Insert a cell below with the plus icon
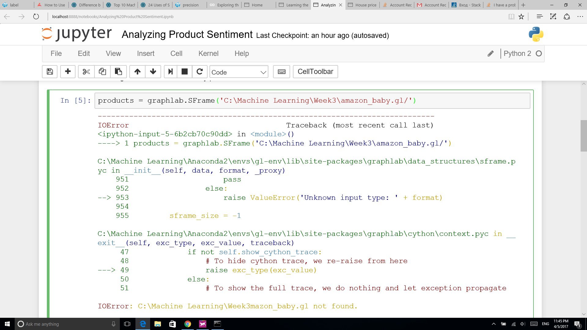Image resolution: width=587 pixels, height=330 pixels. [68, 71]
